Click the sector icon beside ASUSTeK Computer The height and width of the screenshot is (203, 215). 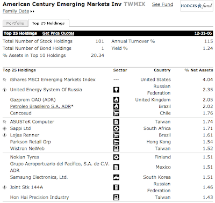(116, 122)
